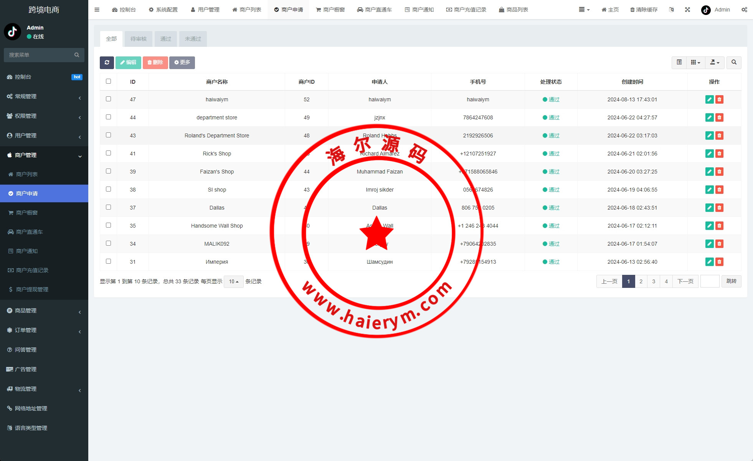This screenshot has height=461, width=753.
Task: Switch to the 待审核 tab
Action: 138,39
